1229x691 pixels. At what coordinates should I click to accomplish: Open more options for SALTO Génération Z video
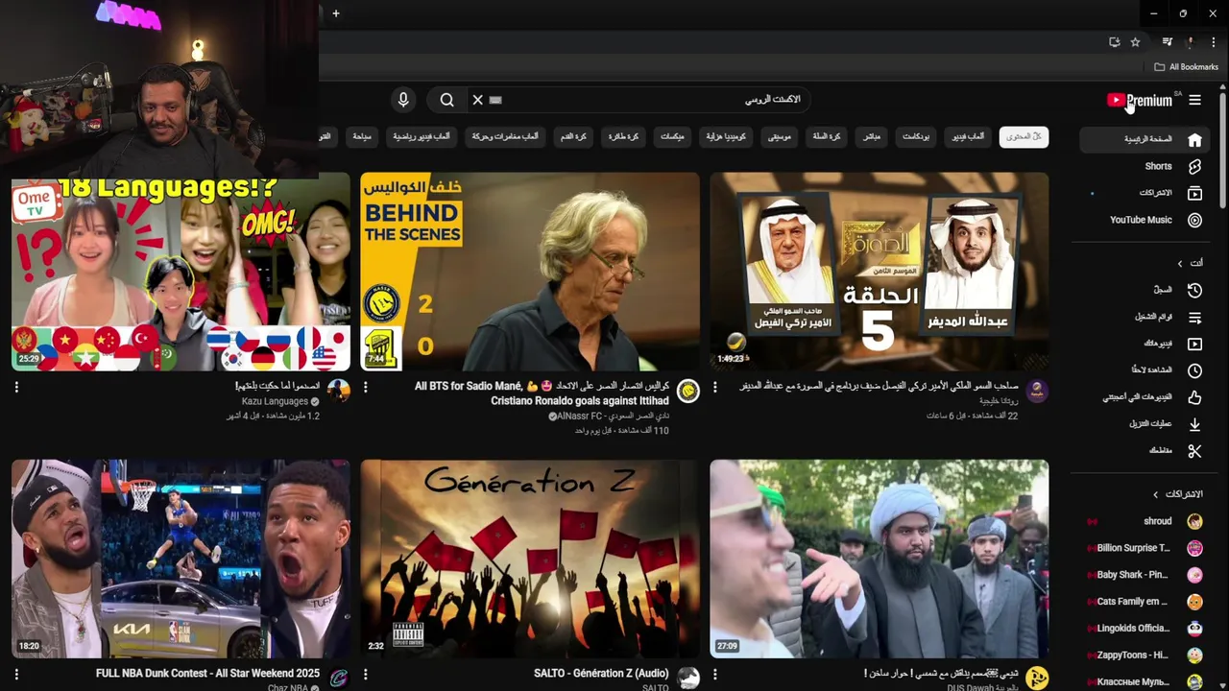click(x=366, y=675)
